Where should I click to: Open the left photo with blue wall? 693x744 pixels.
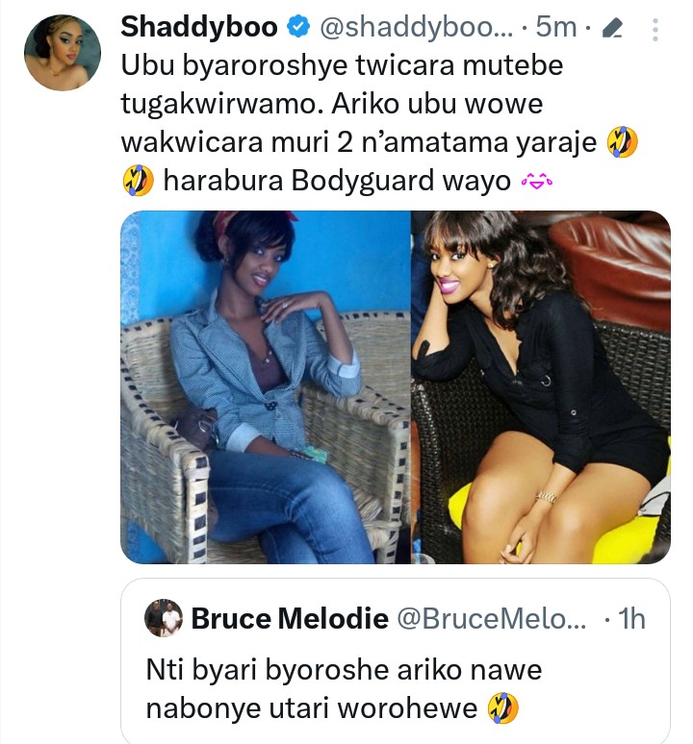click(x=265, y=387)
